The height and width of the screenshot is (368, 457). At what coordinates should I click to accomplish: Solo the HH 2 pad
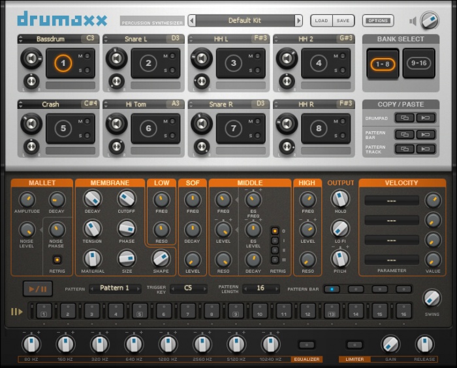pyautogui.click(x=343, y=70)
